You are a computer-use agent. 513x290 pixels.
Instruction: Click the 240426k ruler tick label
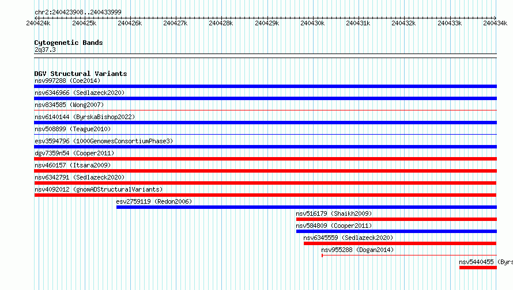coord(130,23)
